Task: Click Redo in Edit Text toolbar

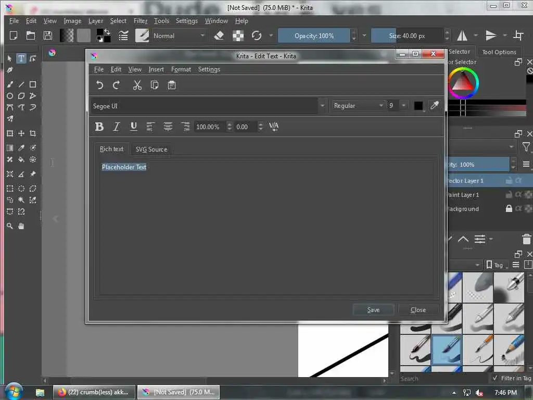Action: click(x=116, y=85)
